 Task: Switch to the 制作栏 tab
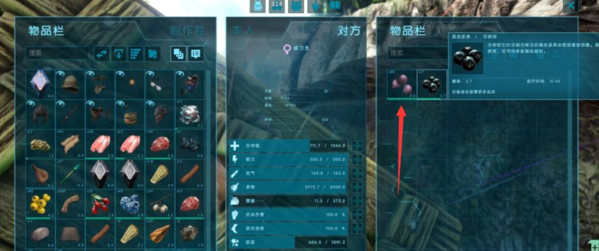click(x=187, y=31)
